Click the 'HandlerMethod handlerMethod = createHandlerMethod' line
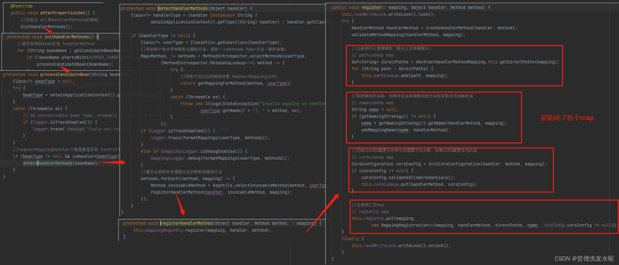The image size is (619, 265). click(x=434, y=28)
